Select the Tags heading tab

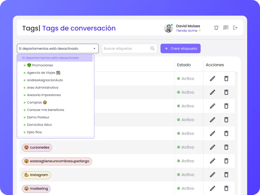29,28
